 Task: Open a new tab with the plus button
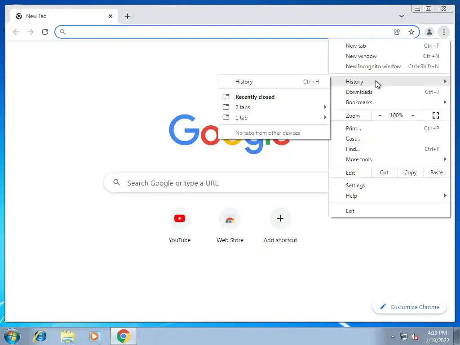tap(127, 16)
